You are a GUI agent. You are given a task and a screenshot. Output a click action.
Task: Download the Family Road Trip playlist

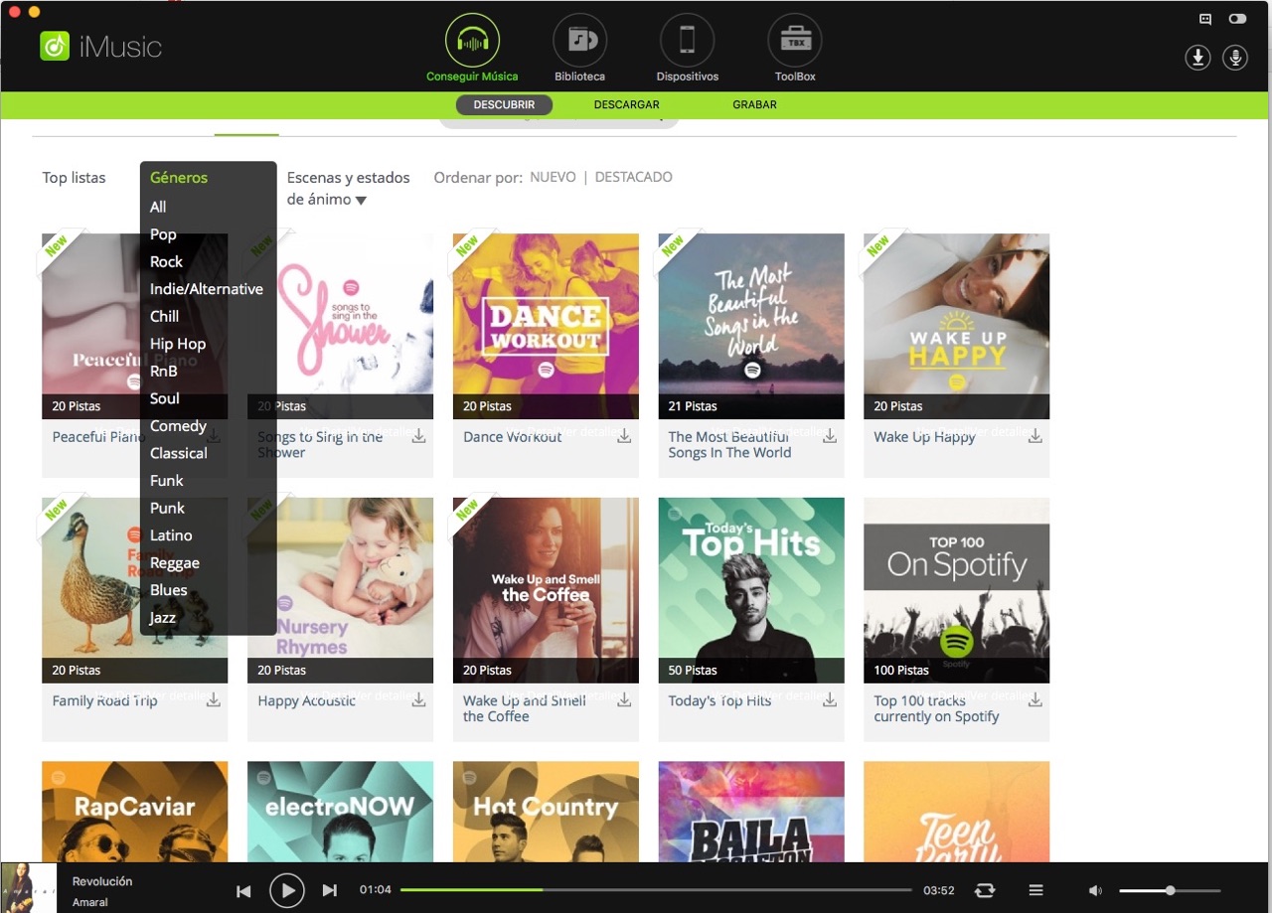click(x=214, y=700)
